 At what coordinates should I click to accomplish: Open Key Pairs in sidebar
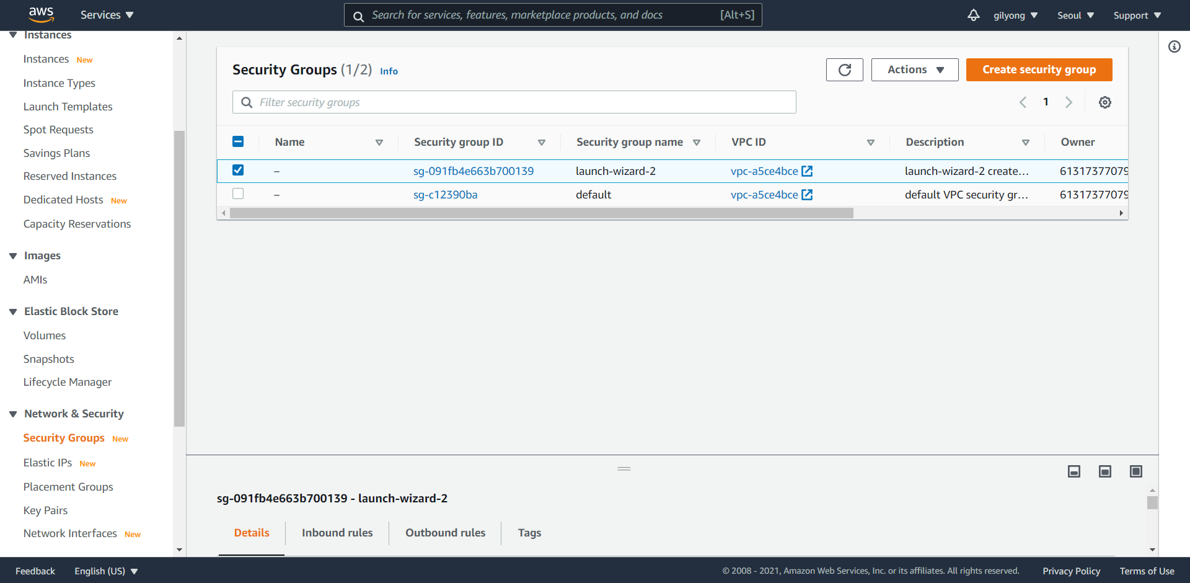(x=45, y=510)
